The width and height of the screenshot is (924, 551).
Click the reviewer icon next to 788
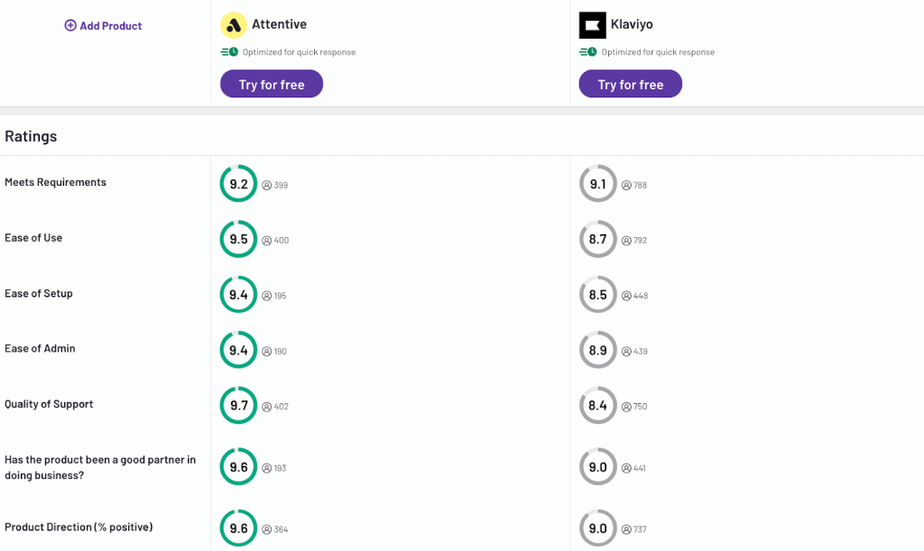click(625, 185)
